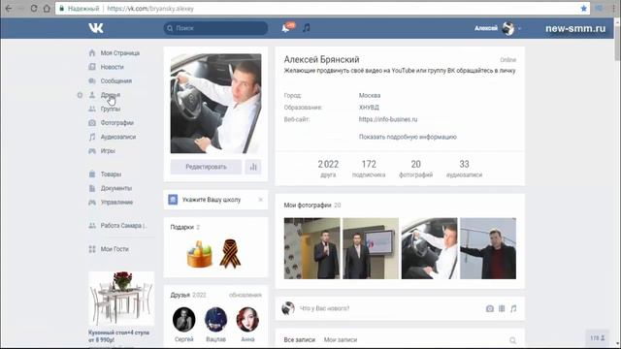Viewport: 621px width, 349px height.
Task: Click the Укажите Вашу школу prompt
Action: click(212, 200)
